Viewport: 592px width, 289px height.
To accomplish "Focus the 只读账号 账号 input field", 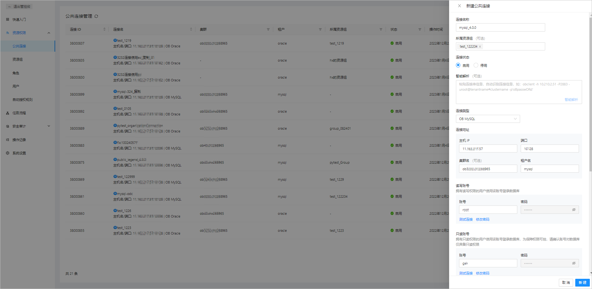I will click(x=488, y=263).
